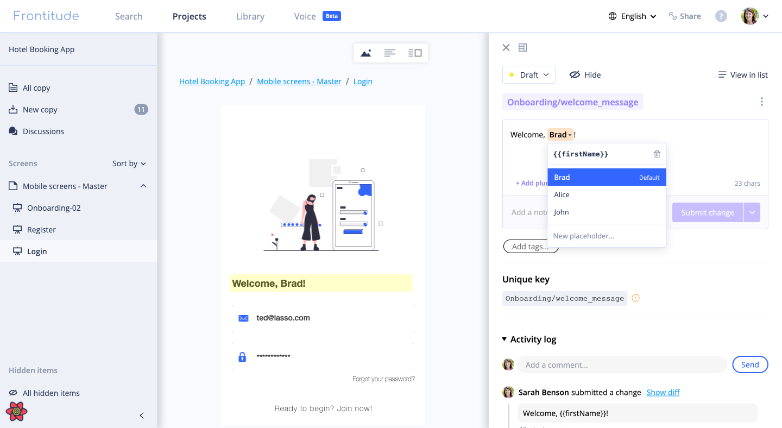Open New copy with 11 badge

[78, 110]
